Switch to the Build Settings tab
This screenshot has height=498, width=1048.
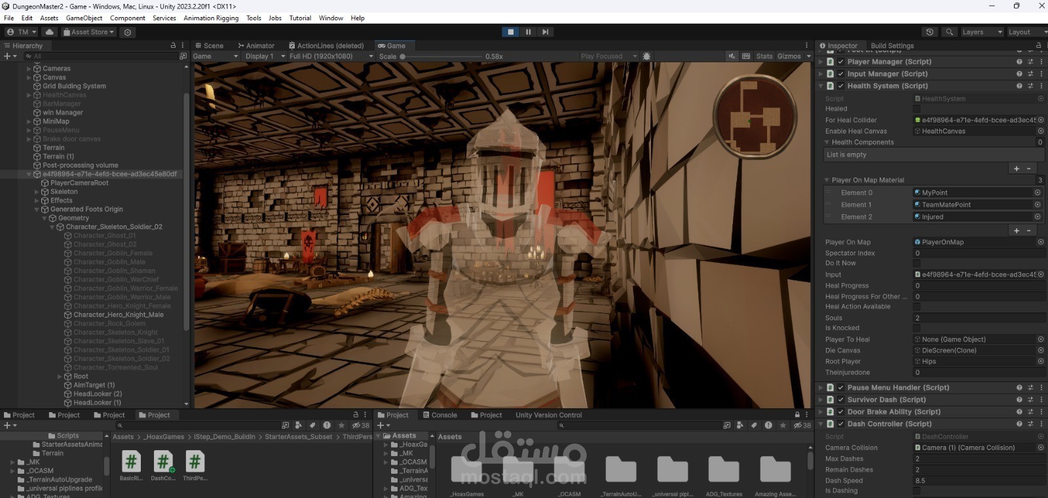coord(892,46)
